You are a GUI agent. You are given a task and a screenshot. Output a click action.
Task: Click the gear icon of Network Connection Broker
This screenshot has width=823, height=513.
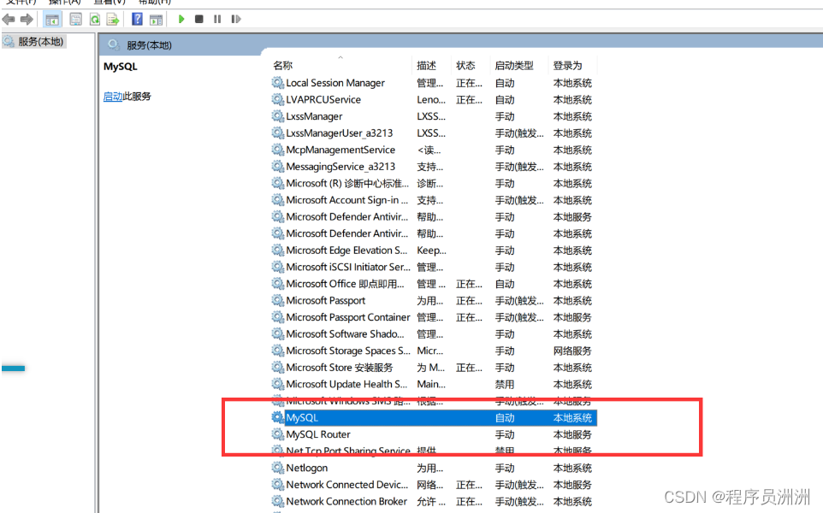tap(278, 501)
